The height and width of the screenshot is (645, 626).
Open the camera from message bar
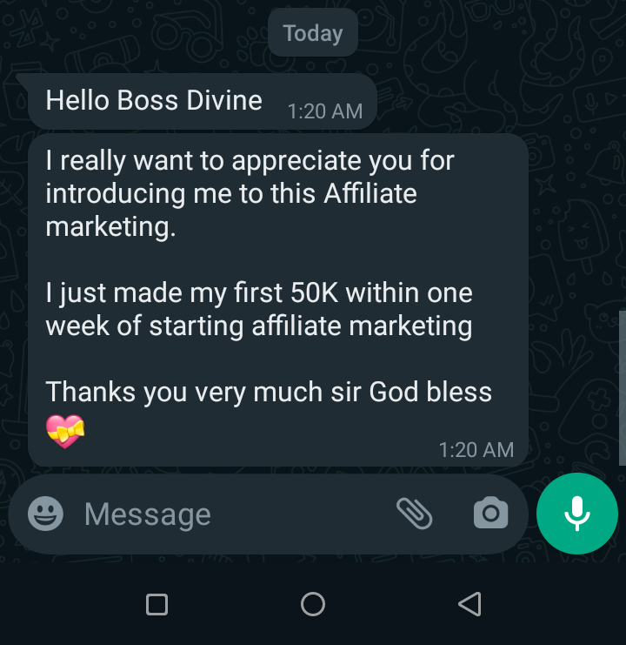point(490,514)
